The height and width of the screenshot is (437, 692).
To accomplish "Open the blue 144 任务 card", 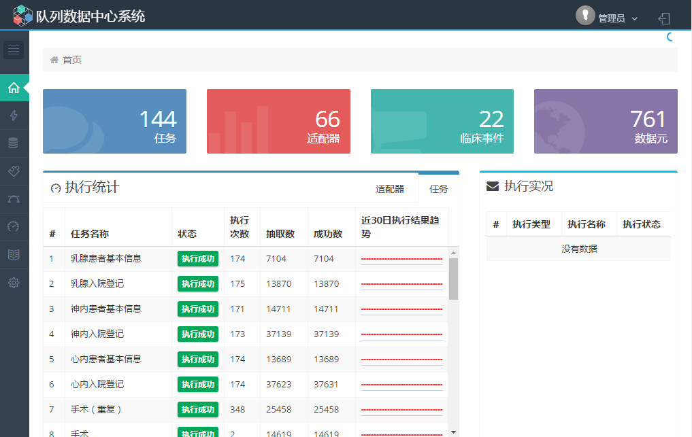I will 114,121.
